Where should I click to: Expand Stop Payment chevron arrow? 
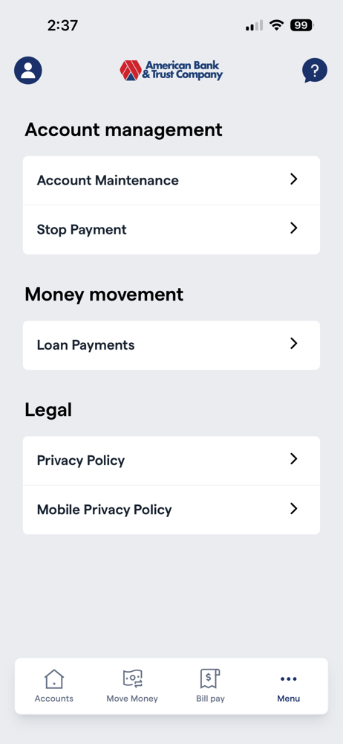(294, 228)
